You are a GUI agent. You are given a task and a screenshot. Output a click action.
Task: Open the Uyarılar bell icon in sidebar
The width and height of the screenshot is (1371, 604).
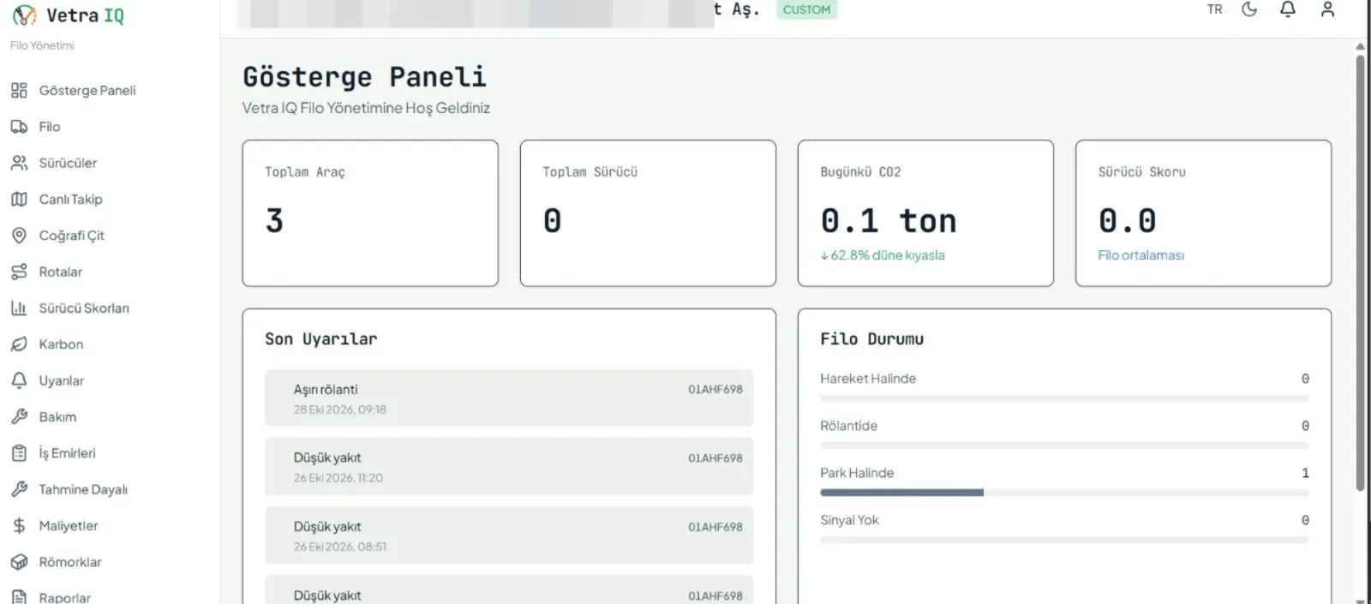pos(19,380)
